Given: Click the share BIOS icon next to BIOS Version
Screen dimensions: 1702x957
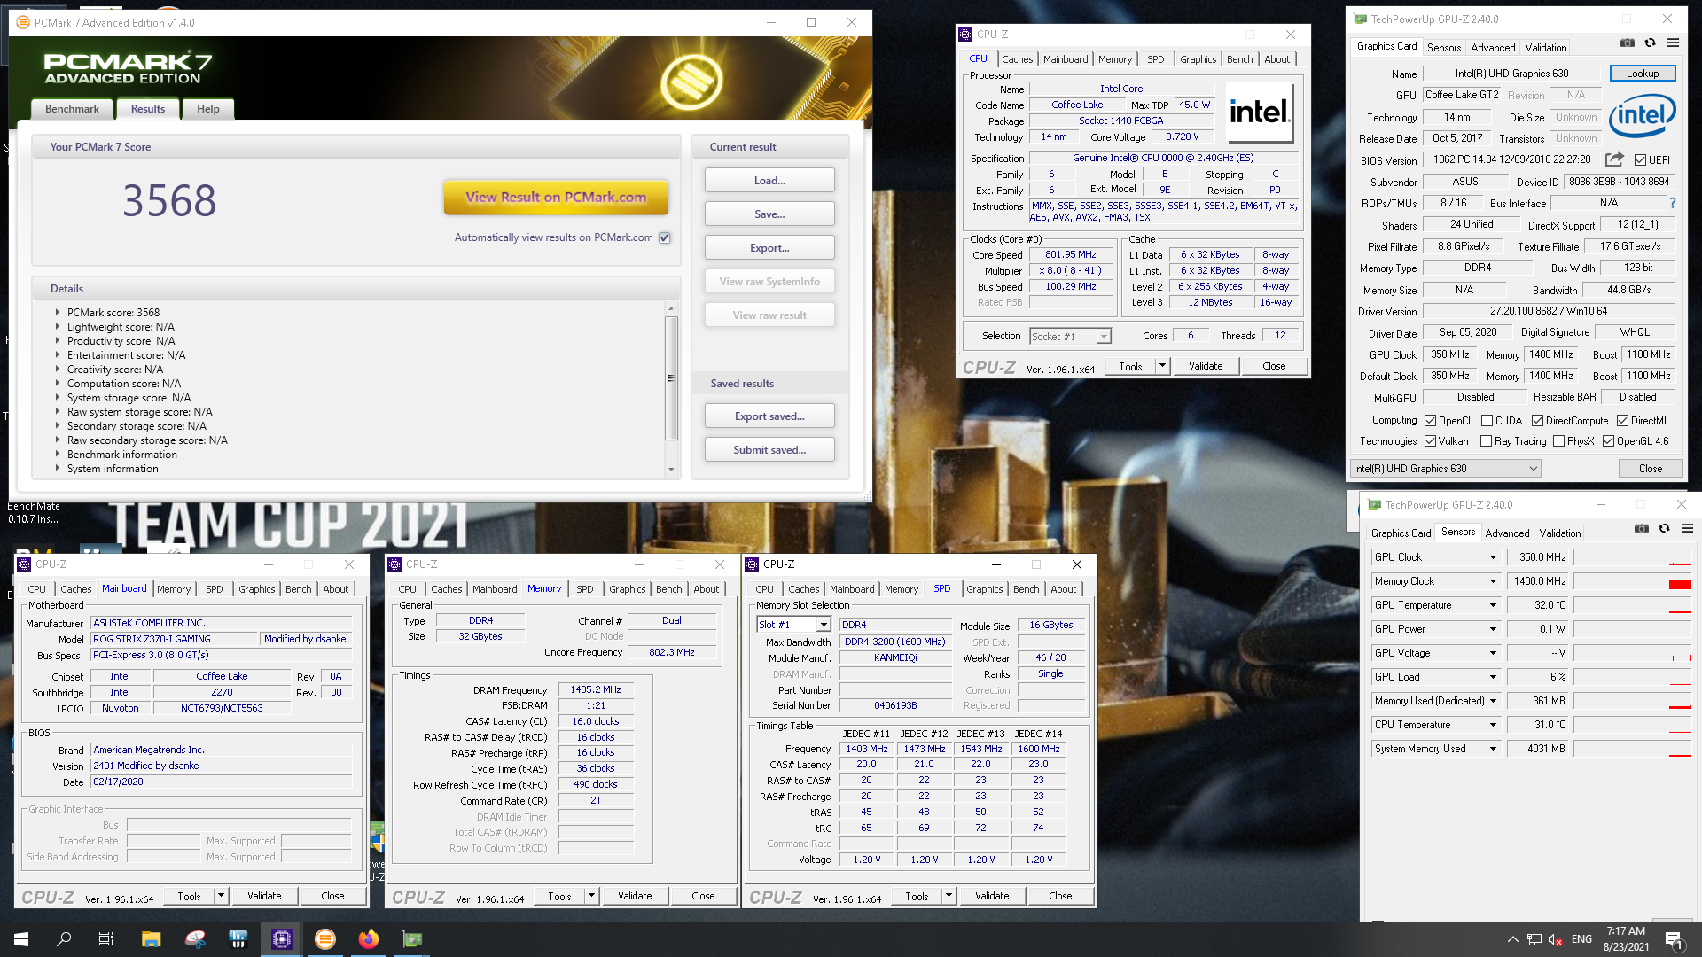Looking at the screenshot, I should tap(1614, 159).
